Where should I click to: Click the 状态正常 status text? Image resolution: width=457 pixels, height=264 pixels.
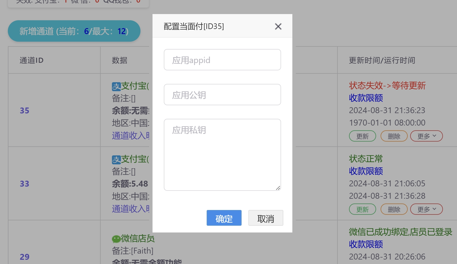point(366,159)
